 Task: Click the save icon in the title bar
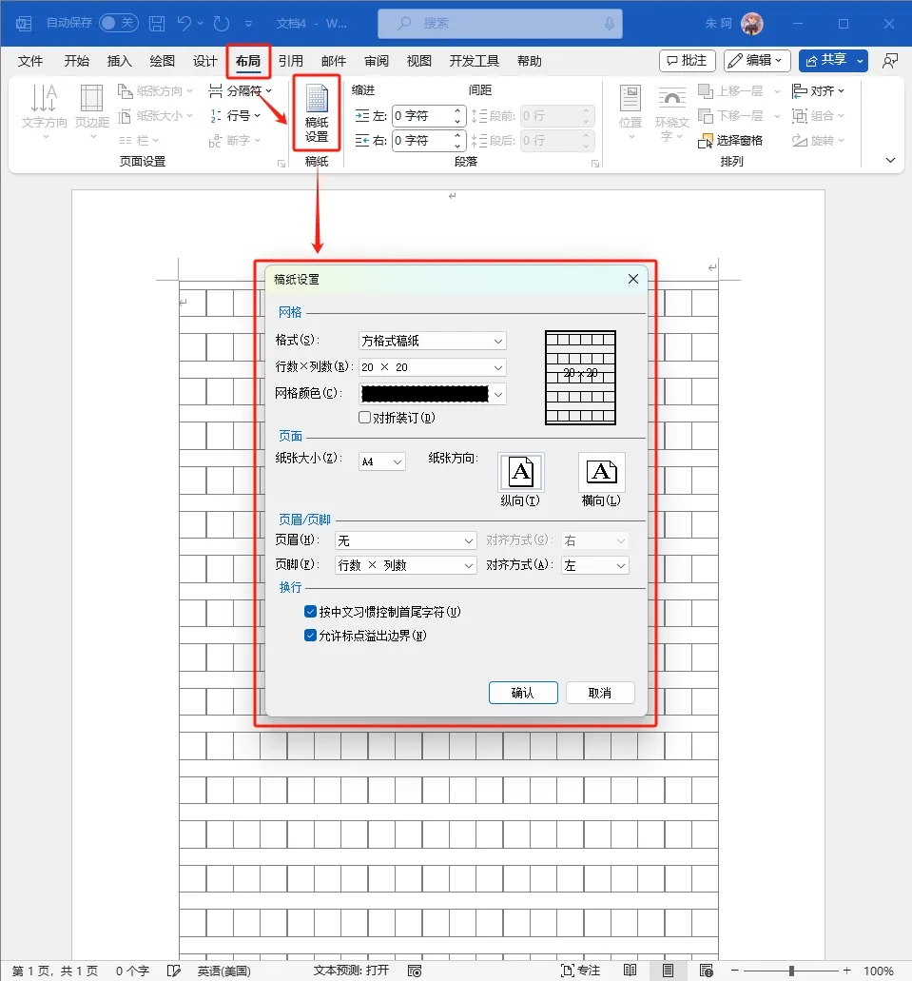(157, 23)
